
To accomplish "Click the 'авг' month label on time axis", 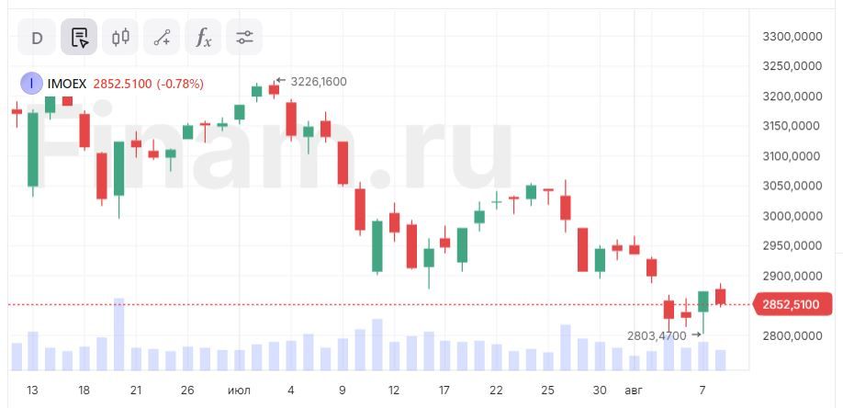I will [x=634, y=391].
